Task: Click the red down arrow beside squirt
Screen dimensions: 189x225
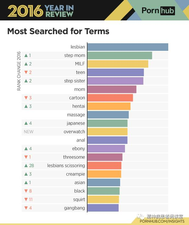Action: tap(26, 199)
